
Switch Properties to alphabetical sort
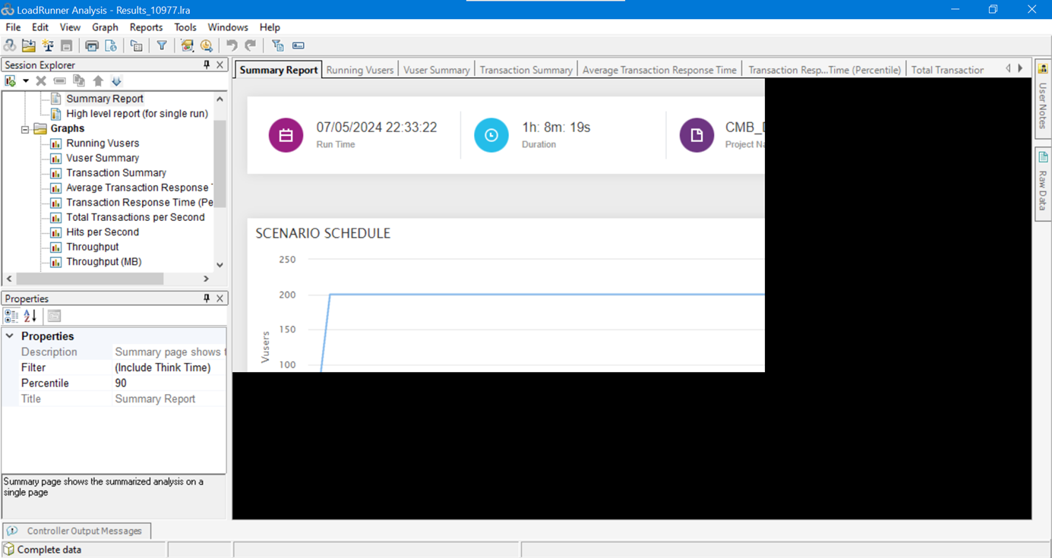pyautogui.click(x=30, y=316)
